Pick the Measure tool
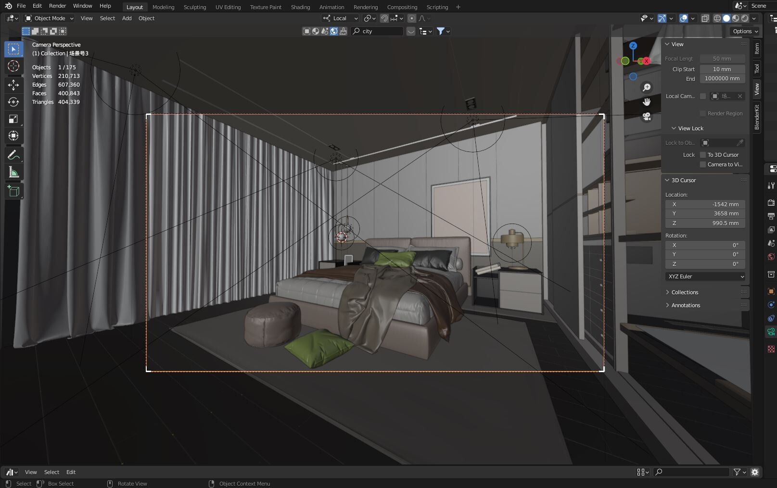 pos(13,171)
